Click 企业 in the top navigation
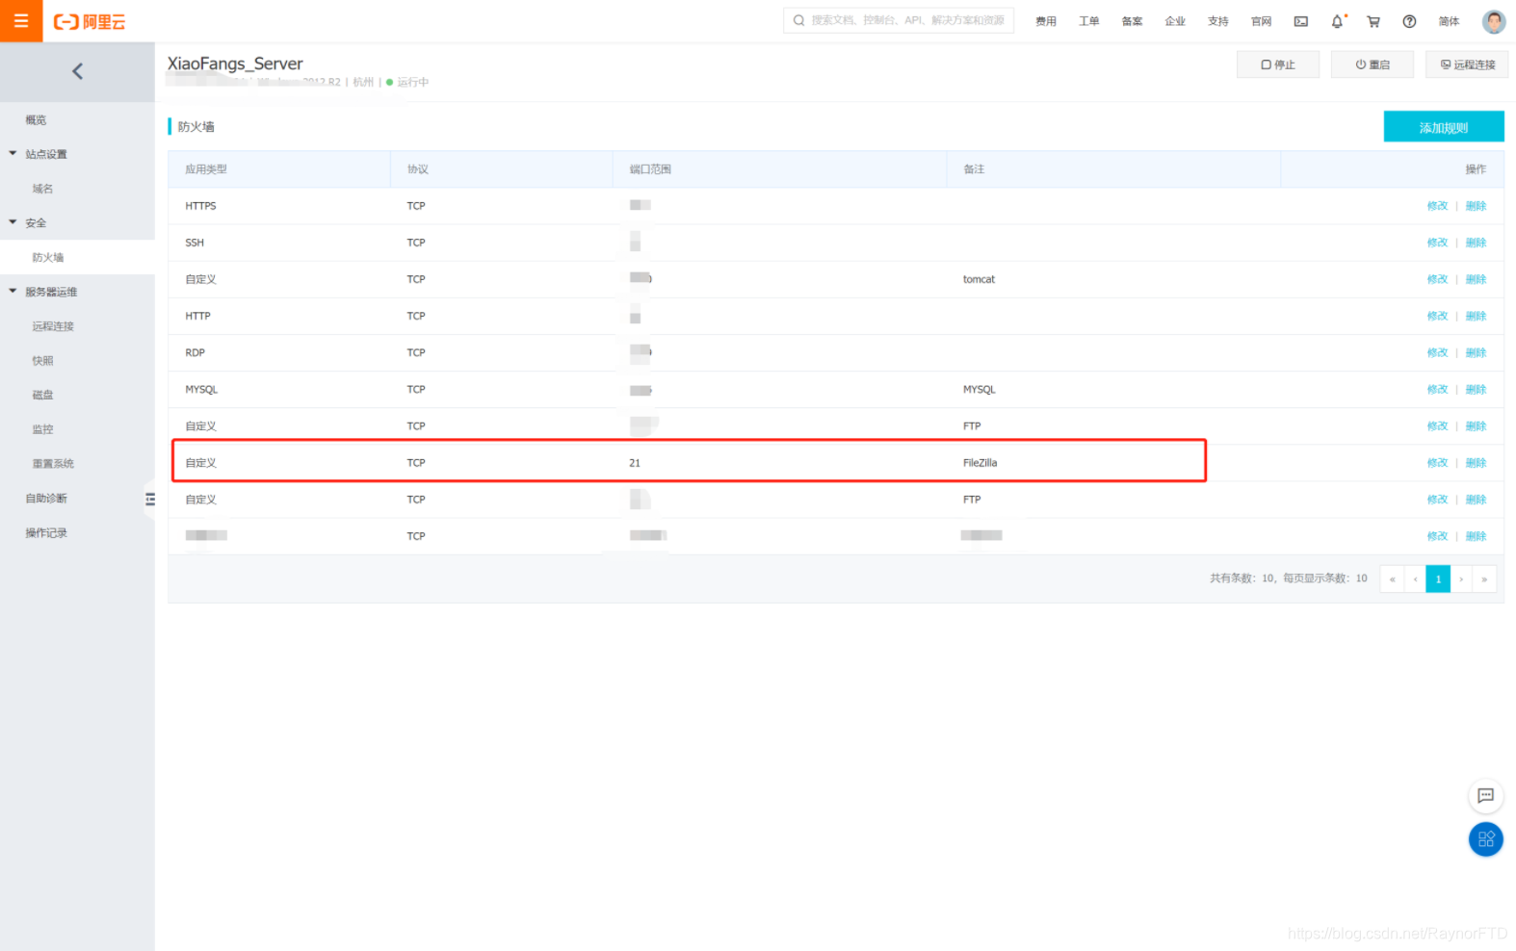 click(x=1175, y=21)
